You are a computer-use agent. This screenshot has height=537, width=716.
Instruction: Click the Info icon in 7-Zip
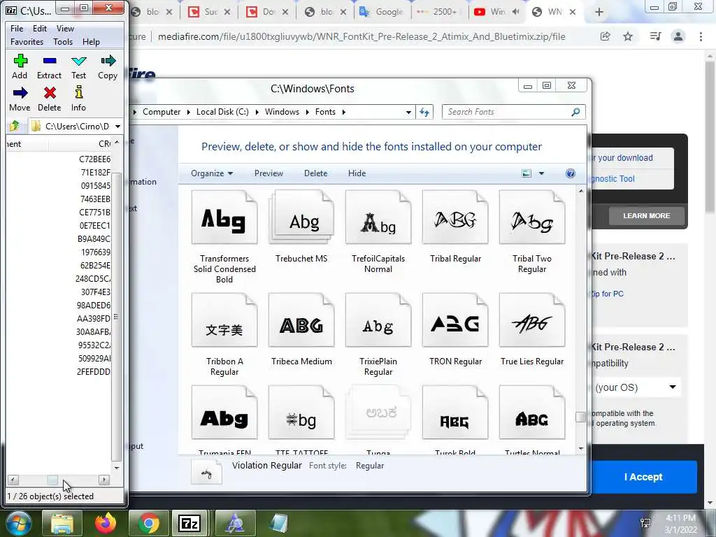78,93
